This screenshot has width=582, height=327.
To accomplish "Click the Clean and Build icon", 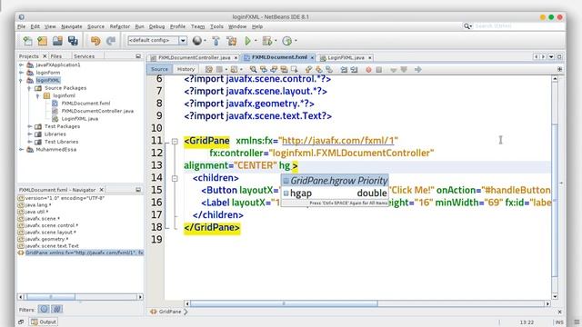I will click(232, 40).
